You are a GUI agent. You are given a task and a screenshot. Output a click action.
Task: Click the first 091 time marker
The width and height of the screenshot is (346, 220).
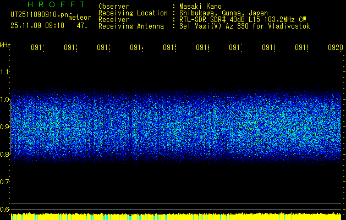click(x=37, y=48)
